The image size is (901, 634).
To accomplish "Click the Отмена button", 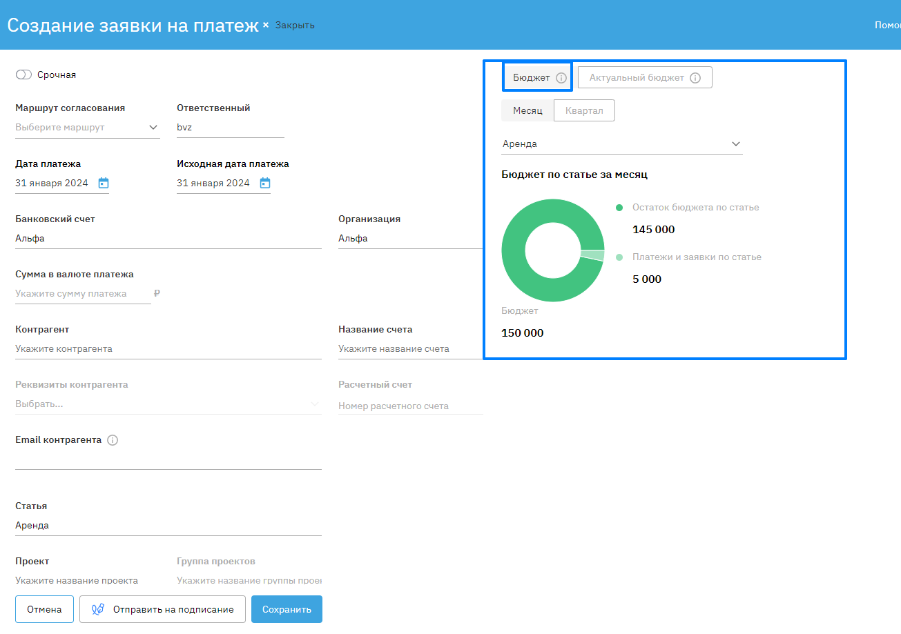I will click(44, 609).
